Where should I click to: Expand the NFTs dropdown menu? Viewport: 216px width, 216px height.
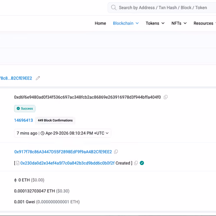[x=179, y=23]
